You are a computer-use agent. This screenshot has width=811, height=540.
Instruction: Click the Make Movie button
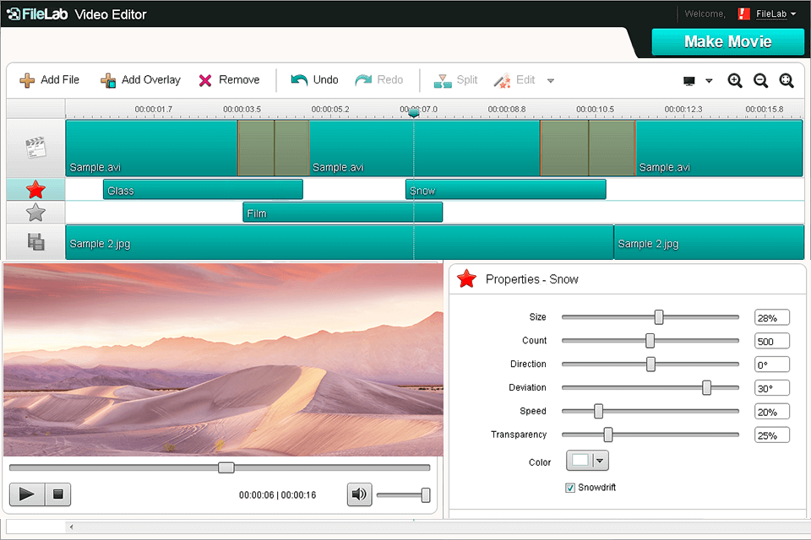click(727, 41)
